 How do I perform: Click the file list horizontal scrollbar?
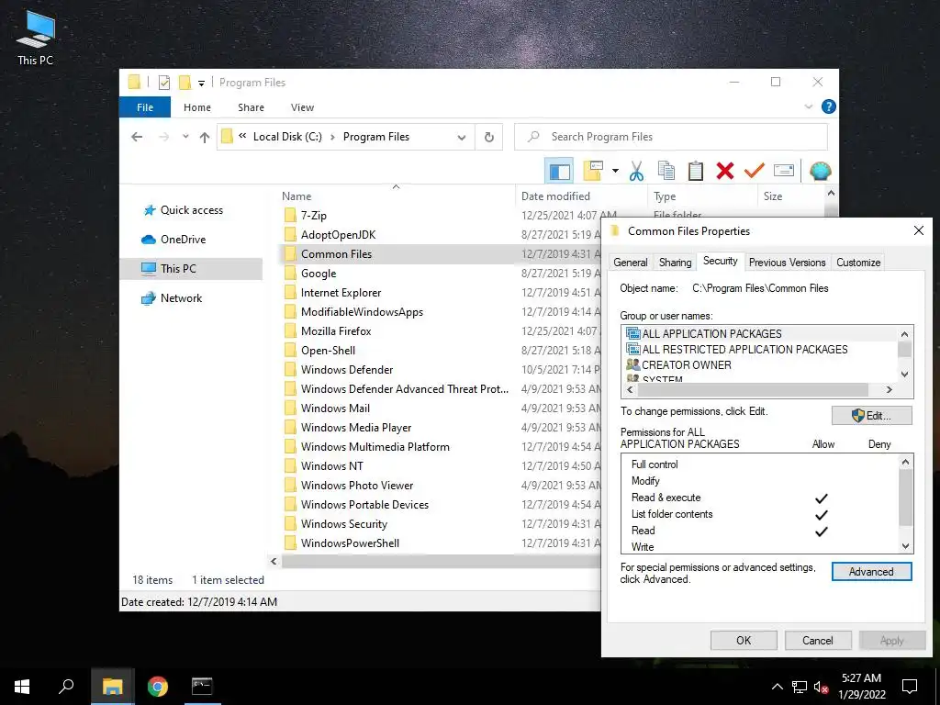point(442,562)
